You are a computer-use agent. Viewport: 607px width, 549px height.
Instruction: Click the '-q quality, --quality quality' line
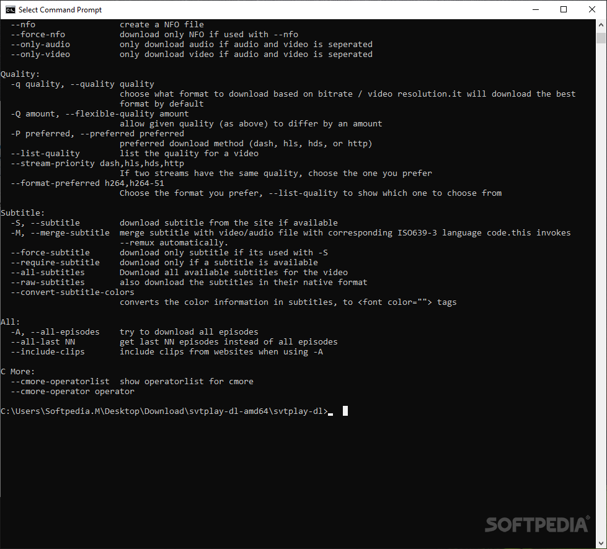coord(82,84)
